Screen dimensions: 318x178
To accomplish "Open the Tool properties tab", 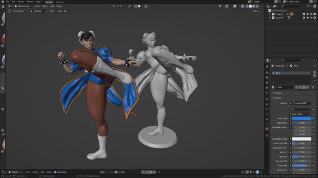I will [267, 66].
